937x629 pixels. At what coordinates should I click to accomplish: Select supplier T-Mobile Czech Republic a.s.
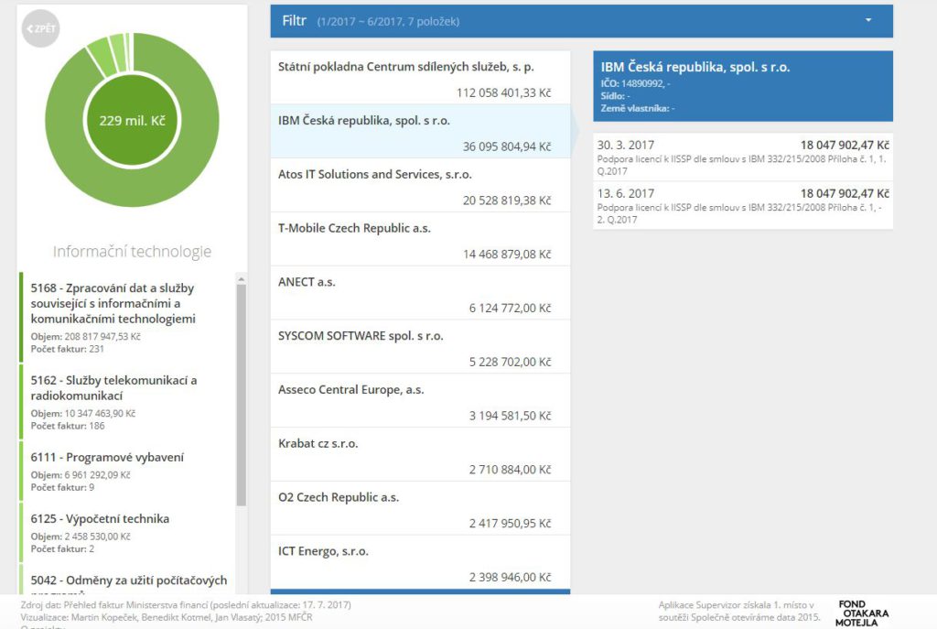pyautogui.click(x=420, y=239)
